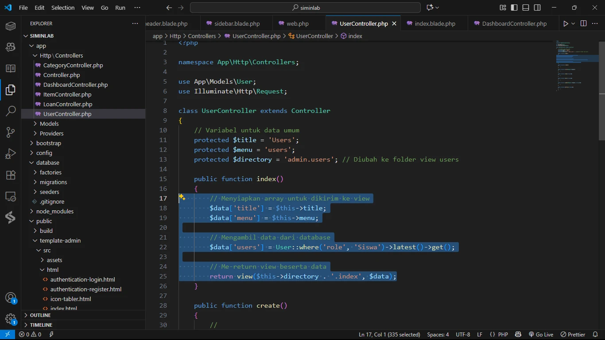Image resolution: width=605 pixels, height=340 pixels.
Task: Open the Accounts menu icon
Action: coord(11,297)
